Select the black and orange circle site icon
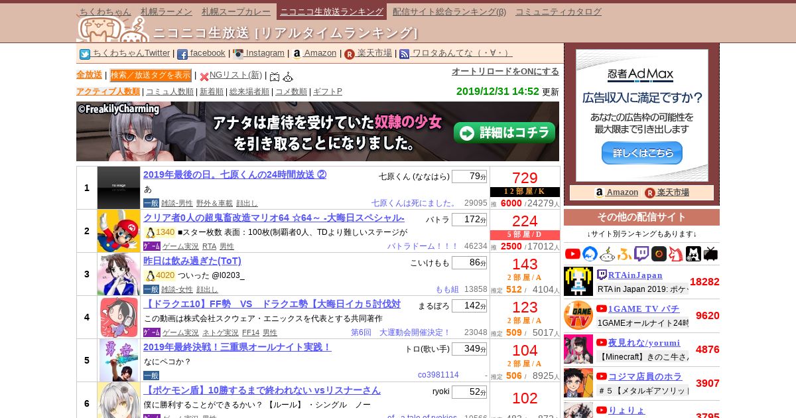The width and height of the screenshot is (796, 418). point(659,254)
